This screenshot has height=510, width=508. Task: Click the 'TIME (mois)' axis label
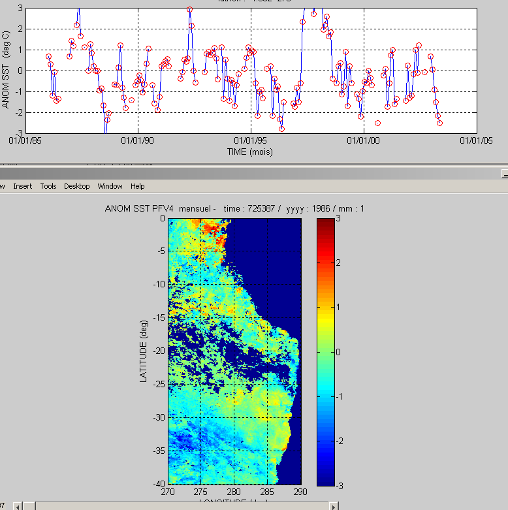click(x=250, y=152)
